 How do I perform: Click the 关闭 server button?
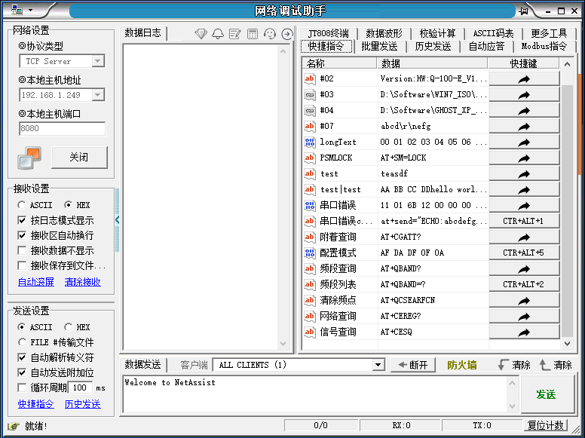pos(79,157)
